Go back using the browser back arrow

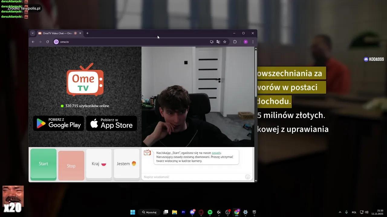33,42
